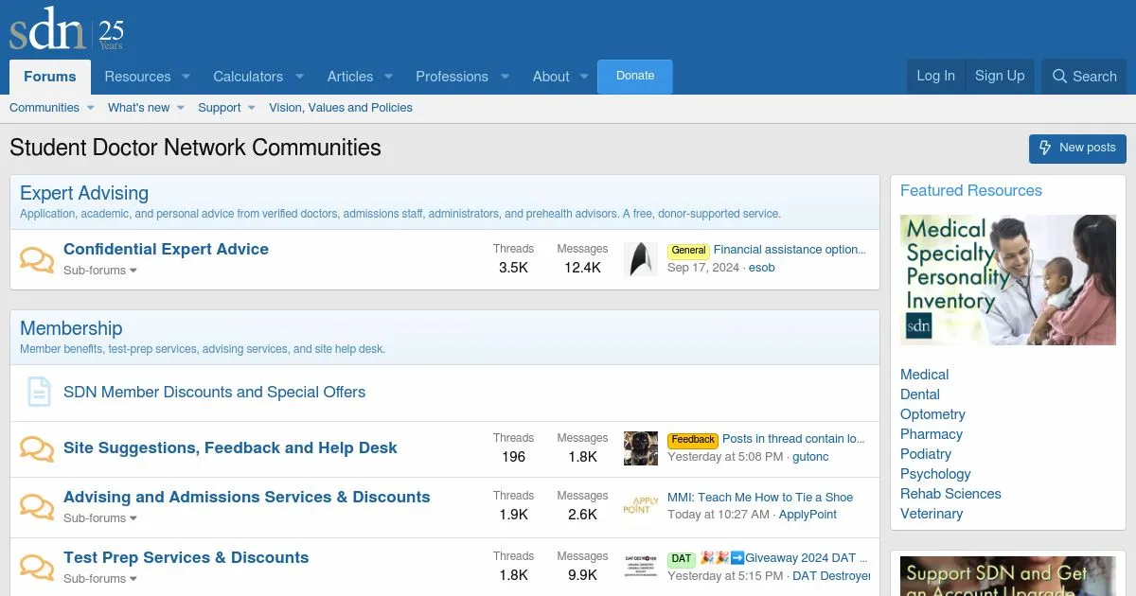Open the Professions nav item
This screenshot has width=1136, height=596.
(452, 77)
